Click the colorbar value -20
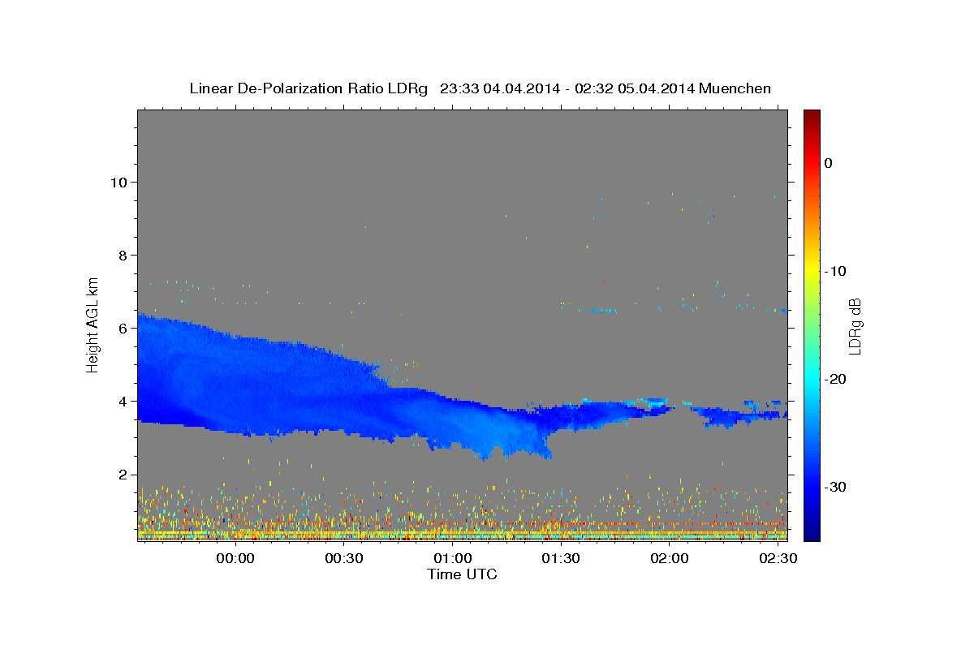Viewport: 974px width, 649px height. [x=836, y=379]
